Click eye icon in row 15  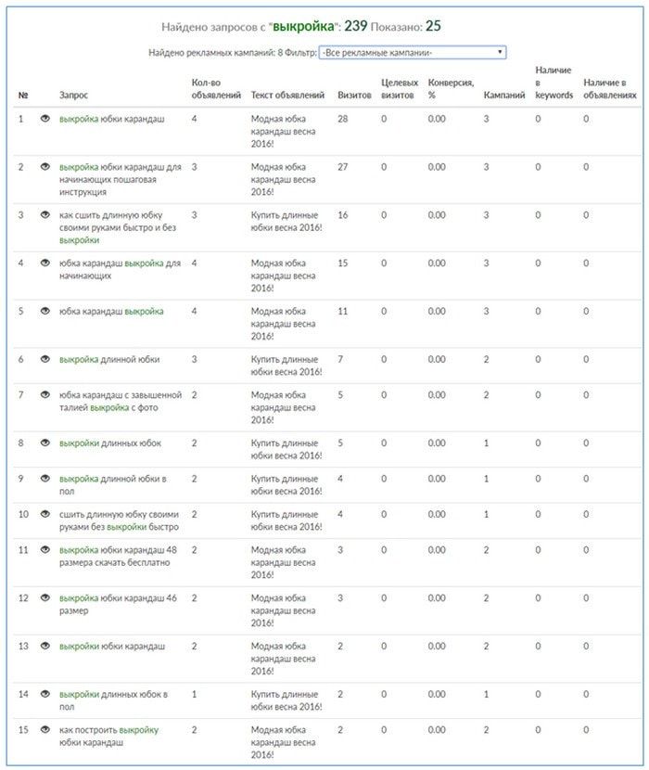45,730
